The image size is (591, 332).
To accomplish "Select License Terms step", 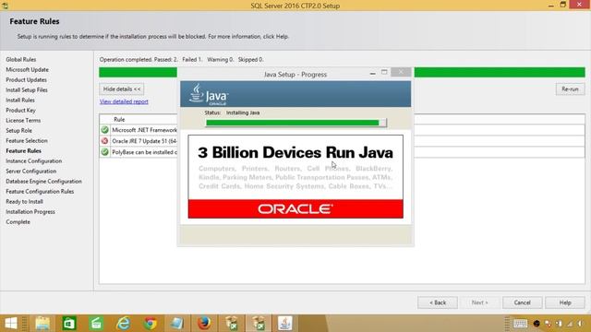I will point(23,121).
